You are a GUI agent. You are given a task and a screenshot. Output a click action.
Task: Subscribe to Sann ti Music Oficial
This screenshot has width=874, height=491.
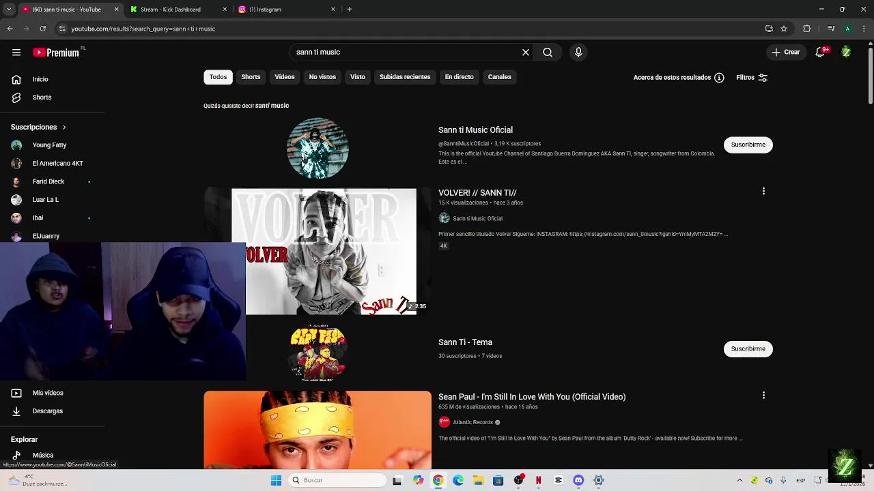pos(748,145)
